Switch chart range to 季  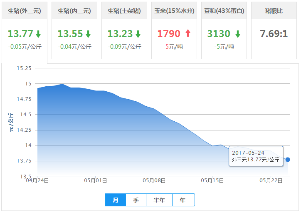click(136, 200)
